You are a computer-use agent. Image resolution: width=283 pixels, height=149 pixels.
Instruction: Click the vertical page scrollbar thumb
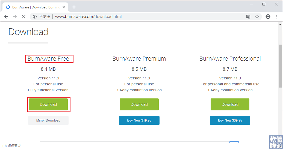pos(281,66)
